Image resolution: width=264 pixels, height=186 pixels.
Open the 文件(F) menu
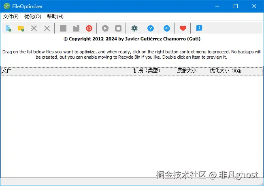(11, 17)
